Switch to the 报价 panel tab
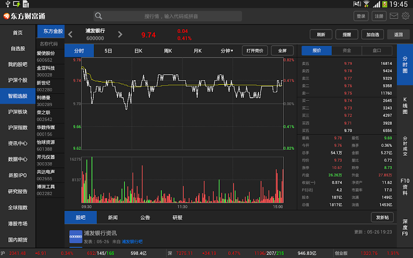Image resolution: width=413 pixels, height=258 pixels. click(317, 51)
